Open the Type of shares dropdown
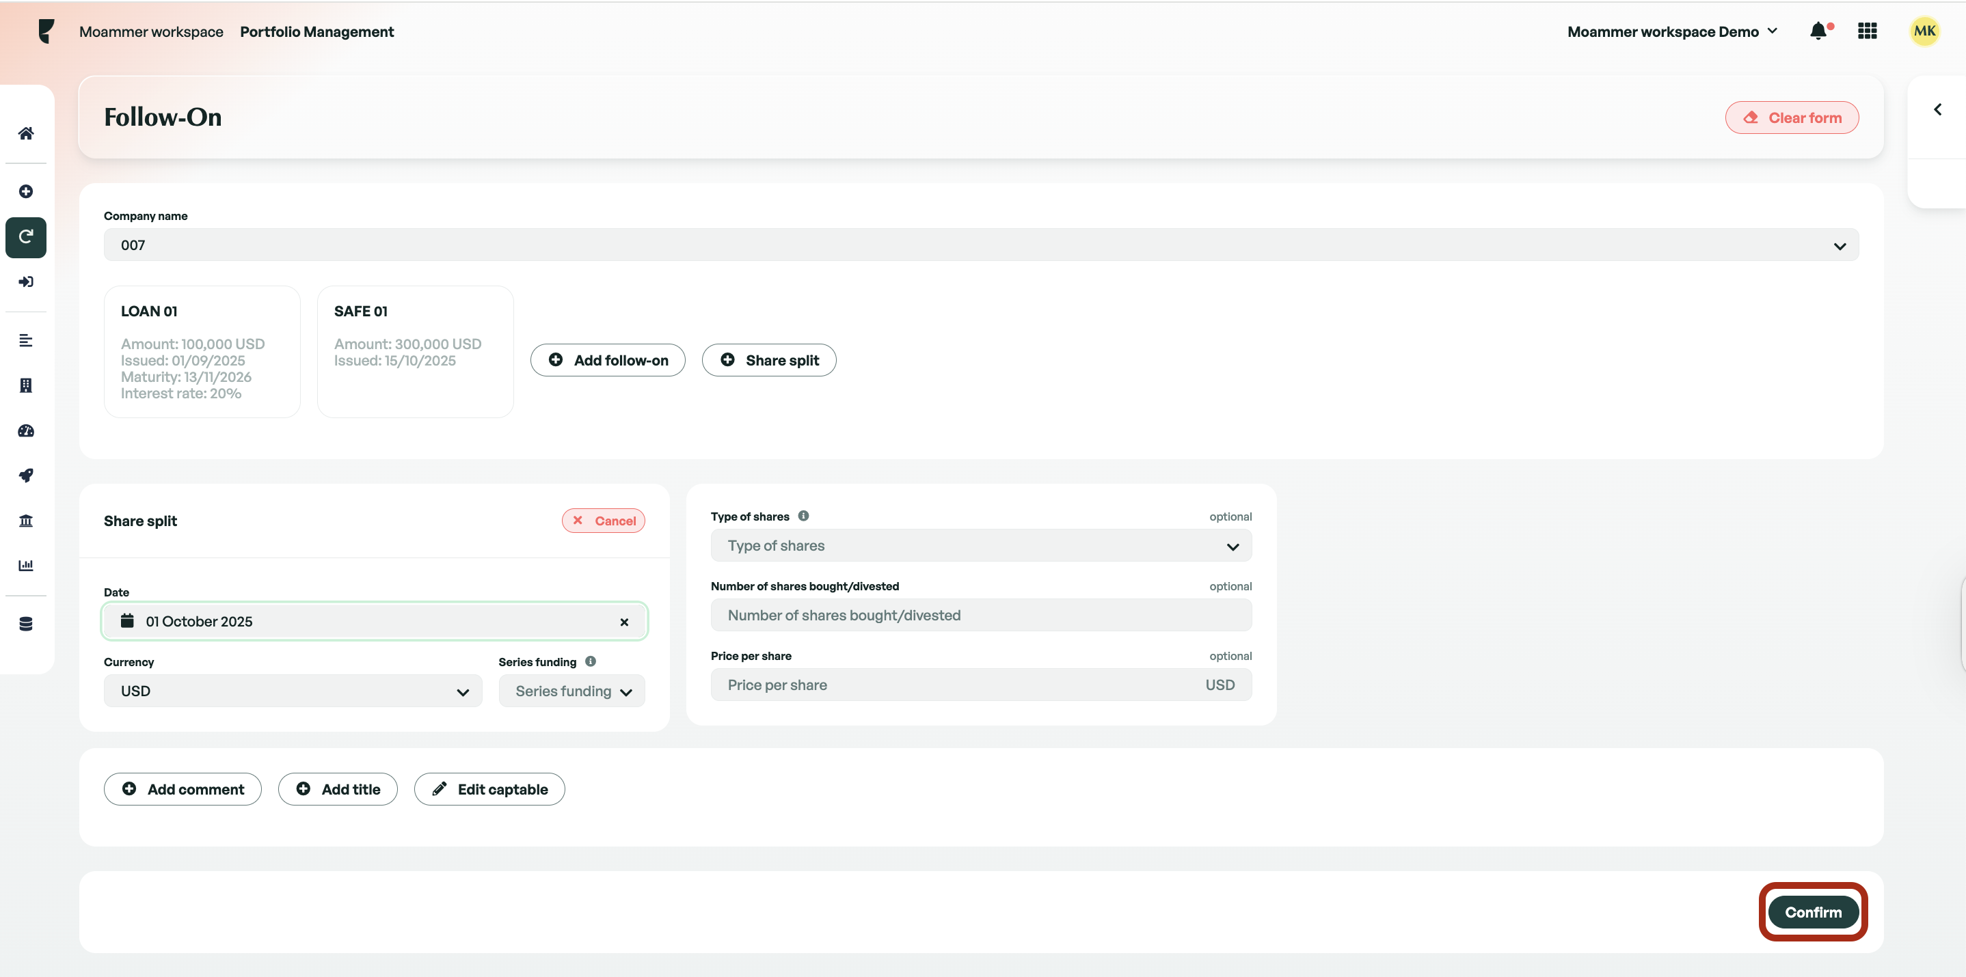Viewport: 1966px width, 977px height. pos(981,546)
